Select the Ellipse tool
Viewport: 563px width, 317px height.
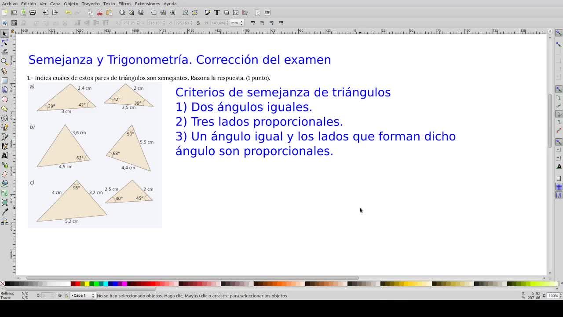(x=5, y=100)
